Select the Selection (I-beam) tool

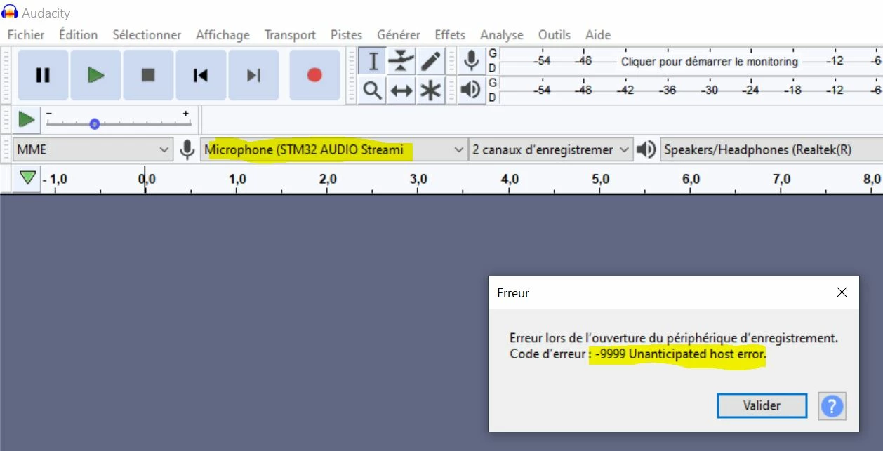pyautogui.click(x=372, y=61)
